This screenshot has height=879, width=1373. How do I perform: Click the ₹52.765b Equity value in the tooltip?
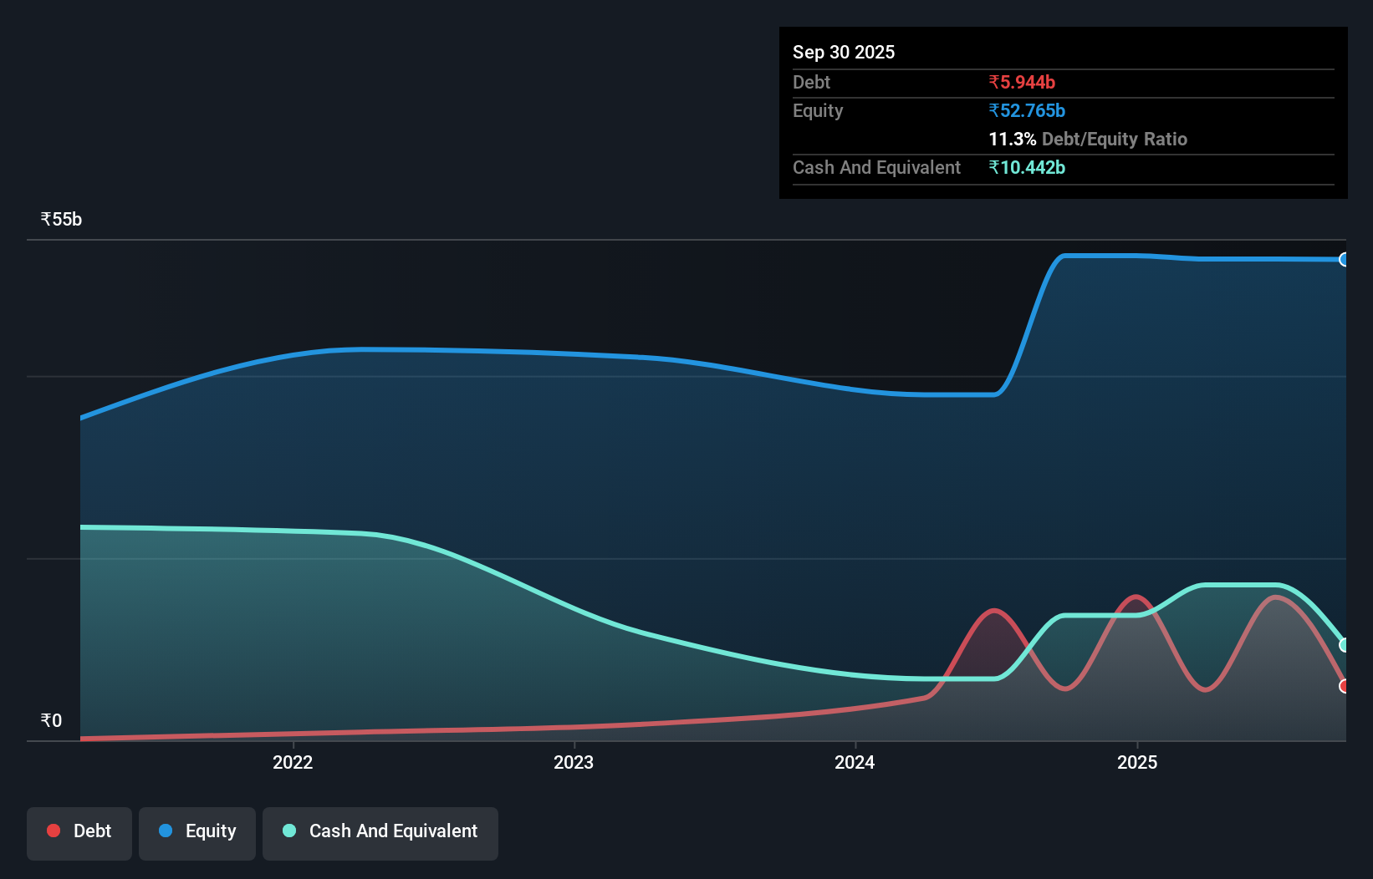pos(1027,110)
